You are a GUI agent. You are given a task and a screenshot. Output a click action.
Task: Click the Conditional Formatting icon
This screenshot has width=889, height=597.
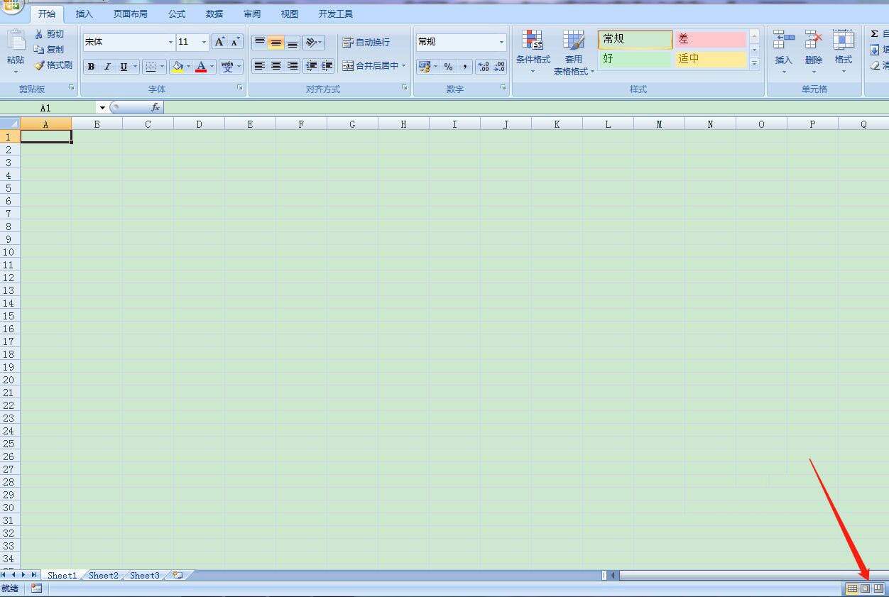pyautogui.click(x=533, y=41)
